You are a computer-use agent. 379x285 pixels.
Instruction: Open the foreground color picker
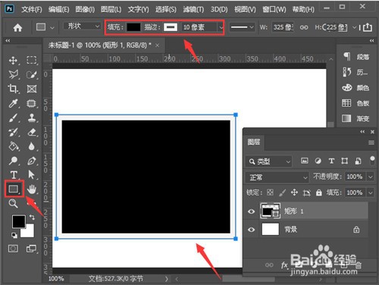coord(19,221)
